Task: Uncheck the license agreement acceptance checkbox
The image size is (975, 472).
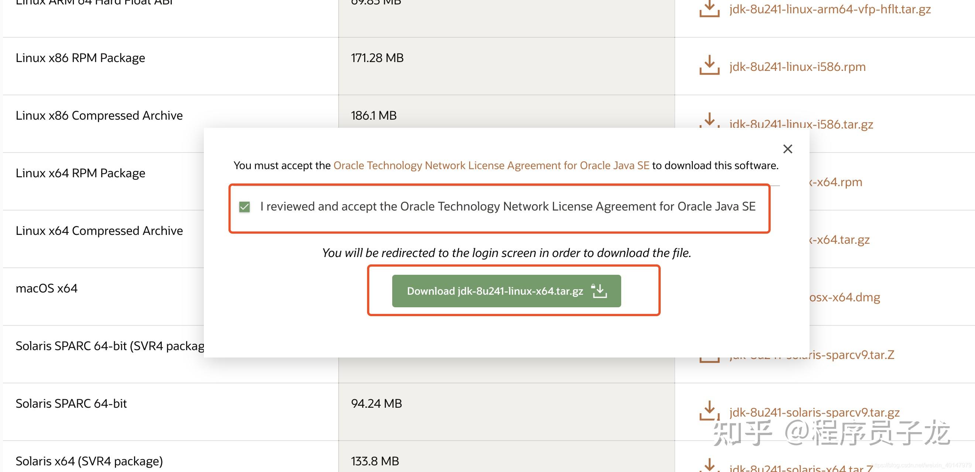Action: [x=244, y=207]
